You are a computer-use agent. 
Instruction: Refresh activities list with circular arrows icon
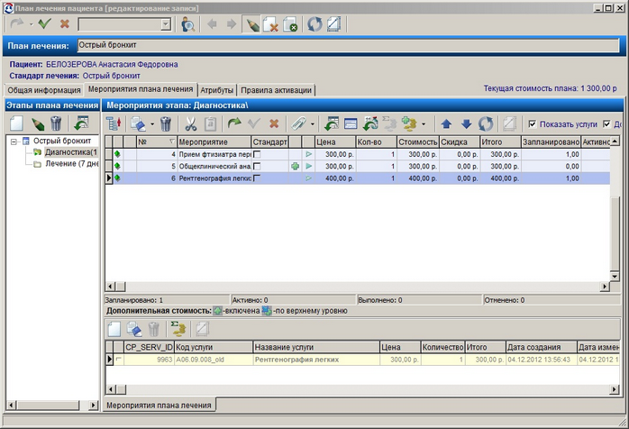coord(486,124)
